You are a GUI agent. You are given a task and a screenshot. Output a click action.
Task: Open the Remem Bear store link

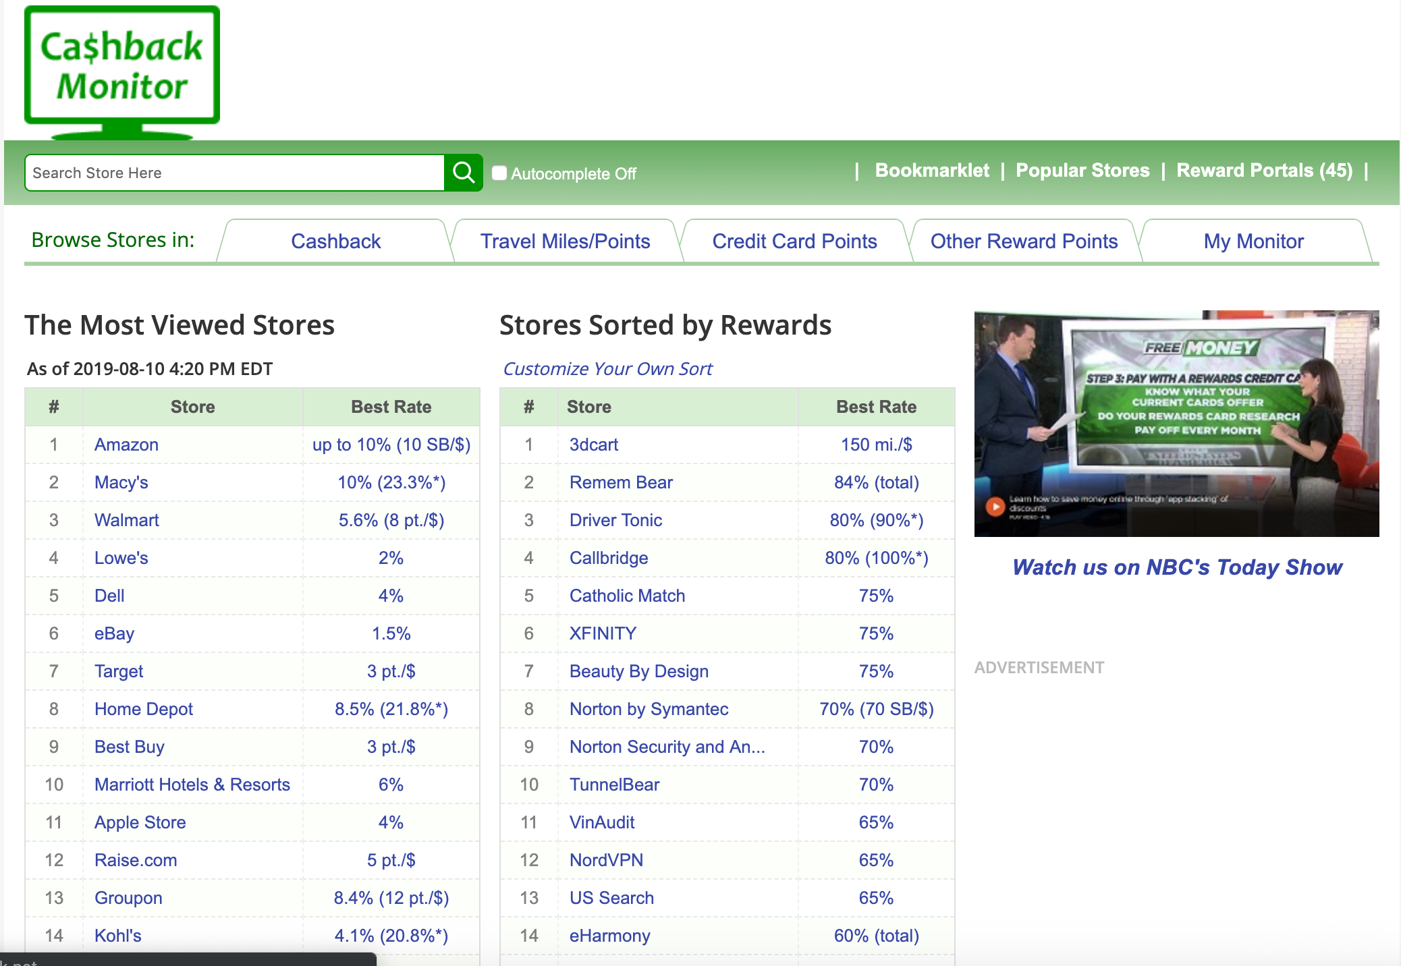tap(621, 482)
